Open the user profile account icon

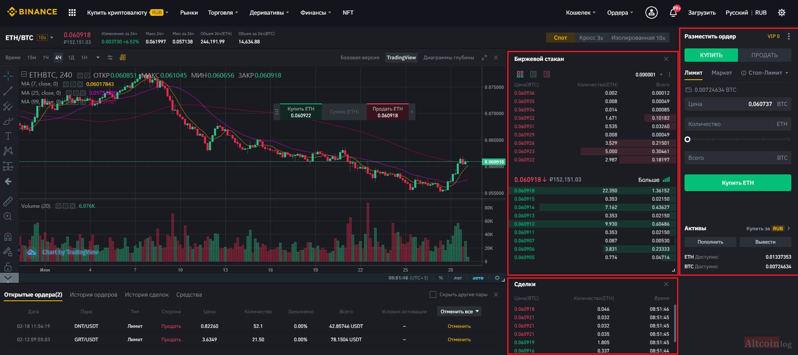tap(651, 13)
